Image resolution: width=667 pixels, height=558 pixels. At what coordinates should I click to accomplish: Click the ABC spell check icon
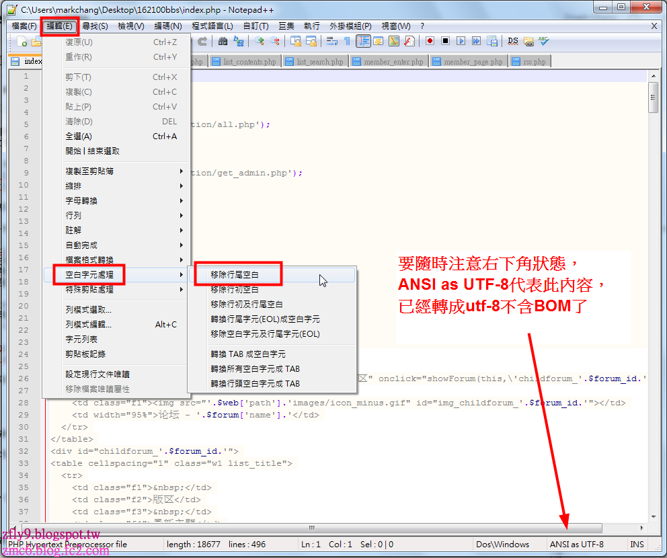click(x=544, y=41)
